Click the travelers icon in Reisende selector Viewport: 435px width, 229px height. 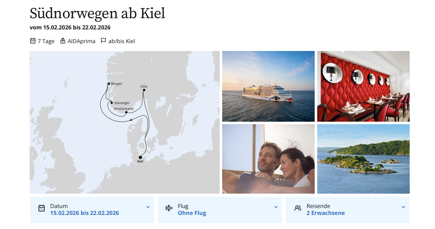click(298, 208)
